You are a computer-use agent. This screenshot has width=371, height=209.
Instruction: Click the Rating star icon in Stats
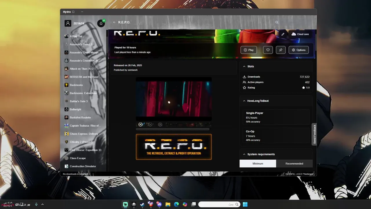coord(244,88)
